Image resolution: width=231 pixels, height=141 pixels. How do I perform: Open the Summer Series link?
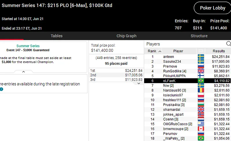click(x=28, y=46)
